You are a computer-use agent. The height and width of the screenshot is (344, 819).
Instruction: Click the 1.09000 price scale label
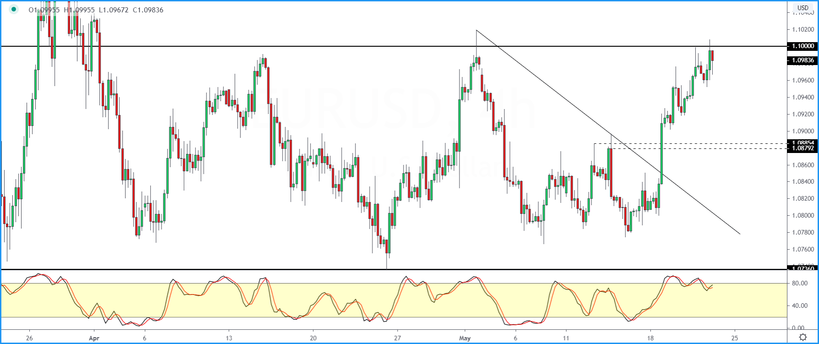pos(803,131)
